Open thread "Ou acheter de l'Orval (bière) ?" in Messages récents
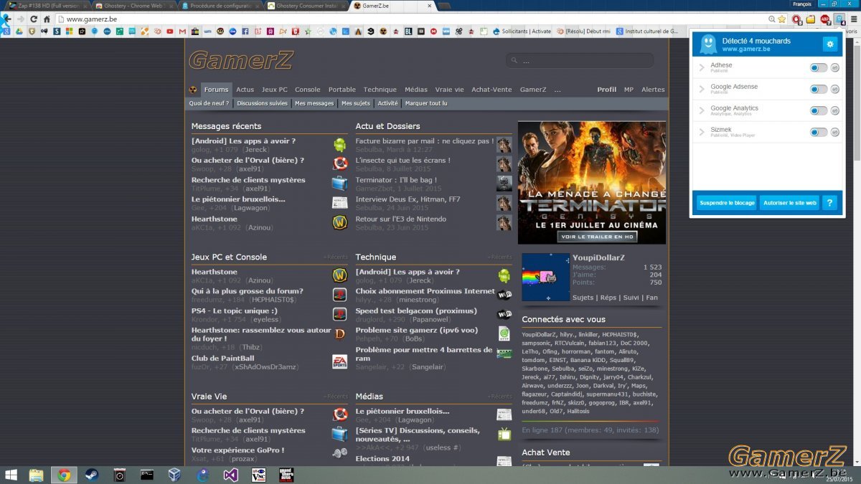 pyautogui.click(x=248, y=161)
